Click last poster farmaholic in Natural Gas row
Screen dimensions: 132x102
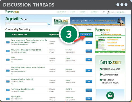coord(69,50)
